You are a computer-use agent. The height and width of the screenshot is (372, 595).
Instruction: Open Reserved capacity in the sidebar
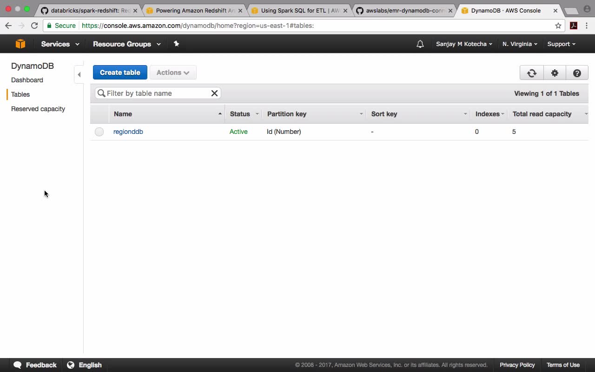coord(38,109)
